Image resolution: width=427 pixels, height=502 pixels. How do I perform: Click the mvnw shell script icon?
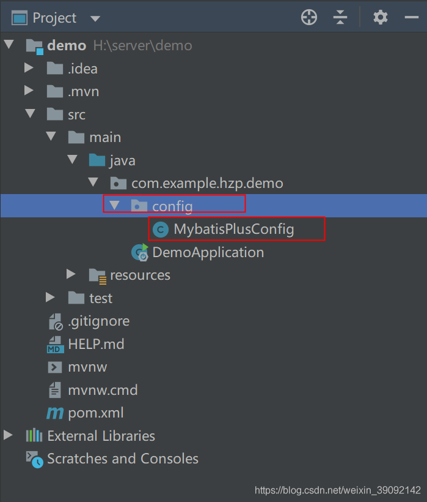54,367
